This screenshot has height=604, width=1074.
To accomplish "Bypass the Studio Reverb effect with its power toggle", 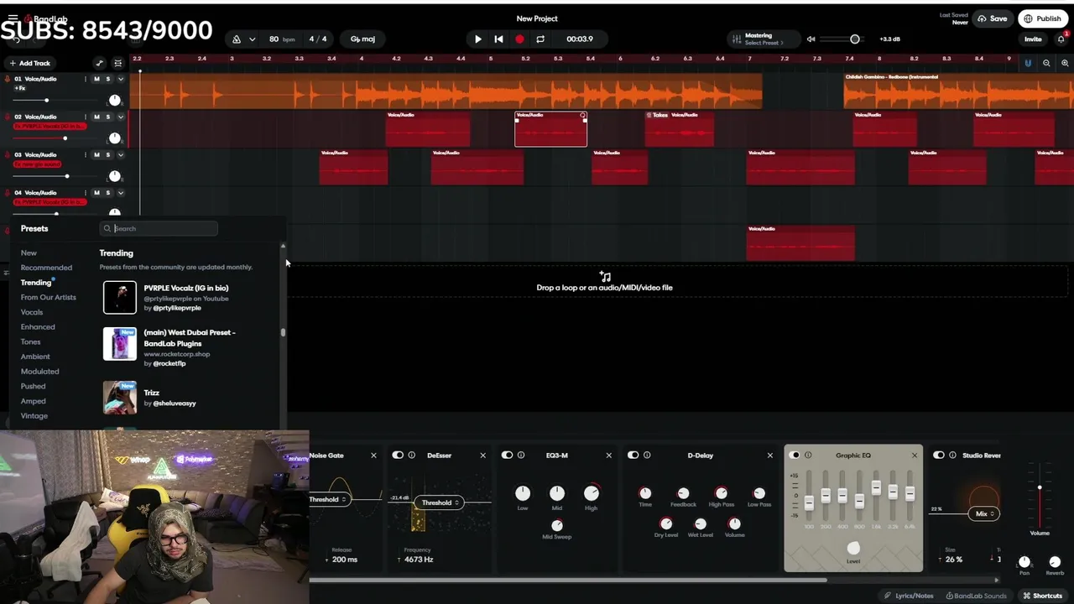I will (x=938, y=455).
